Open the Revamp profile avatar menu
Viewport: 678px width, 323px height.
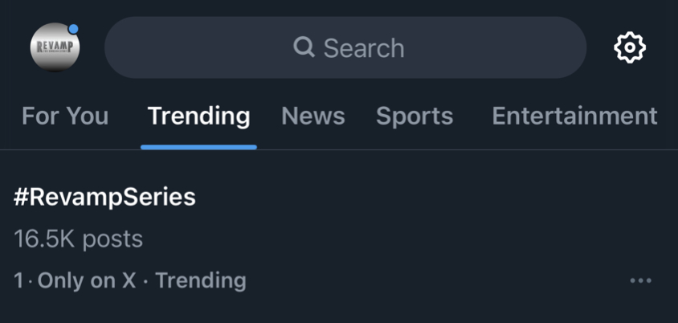tap(55, 47)
